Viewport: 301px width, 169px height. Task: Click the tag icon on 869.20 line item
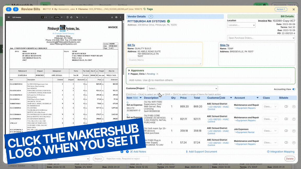(x=128, y=102)
